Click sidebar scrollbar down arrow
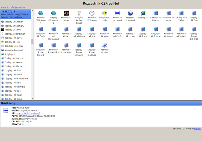The height and width of the screenshot is (141, 202). (x=32, y=99)
